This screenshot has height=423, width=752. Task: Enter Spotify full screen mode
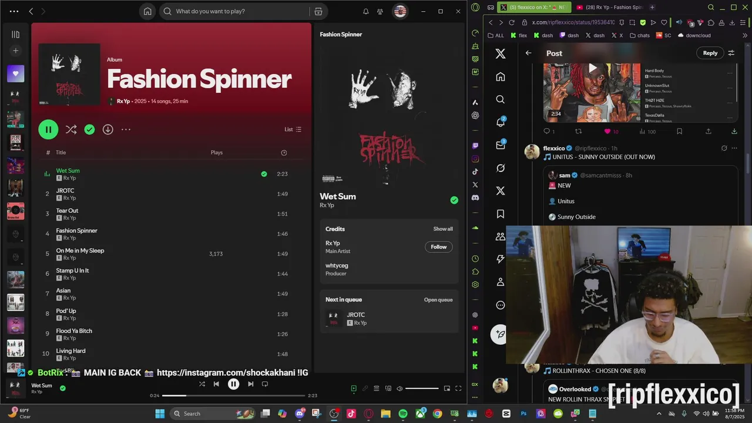[x=458, y=388]
